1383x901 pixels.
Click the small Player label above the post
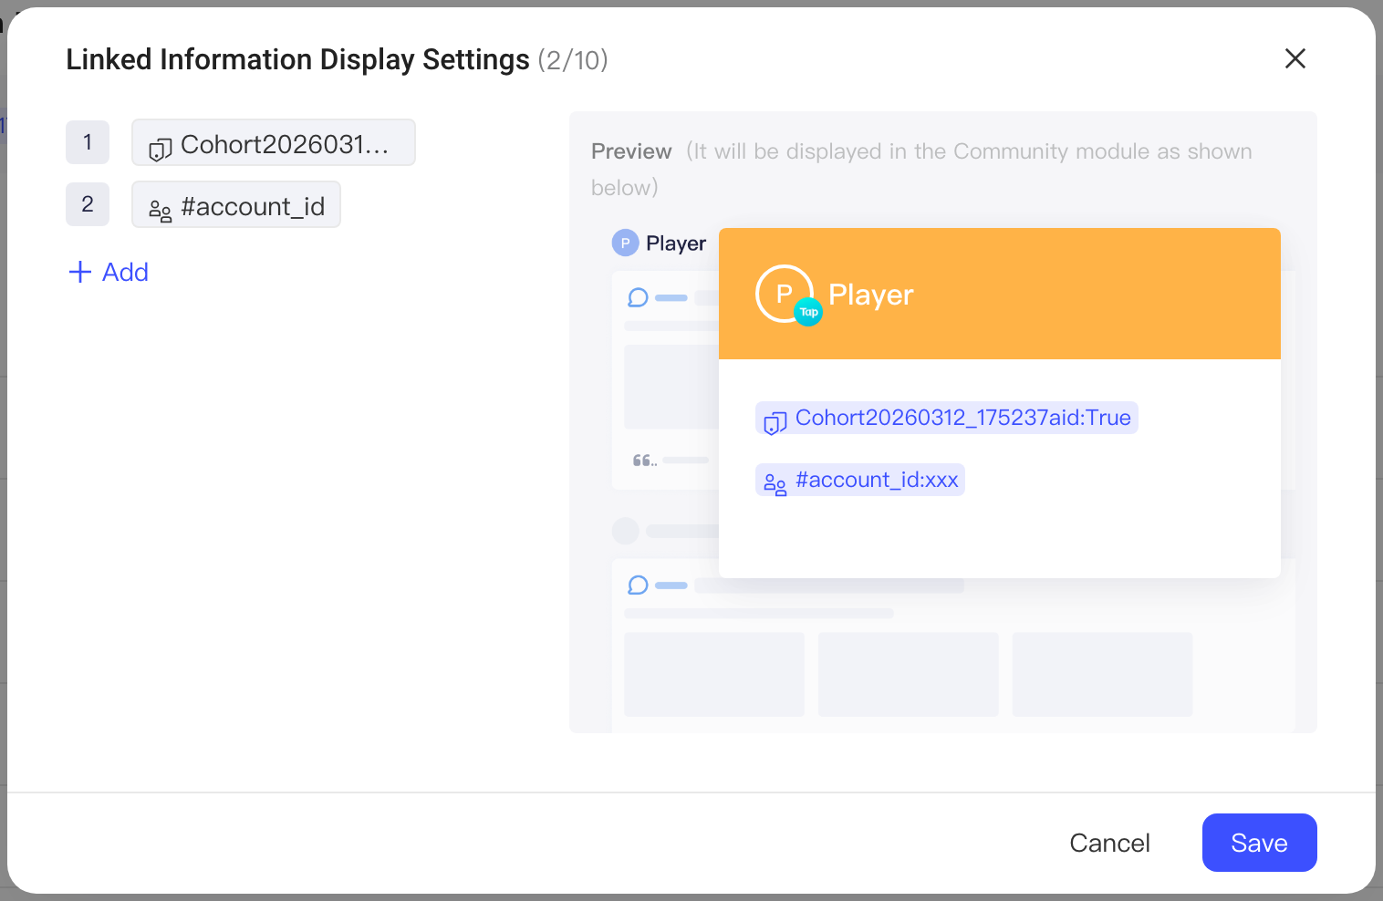676,243
